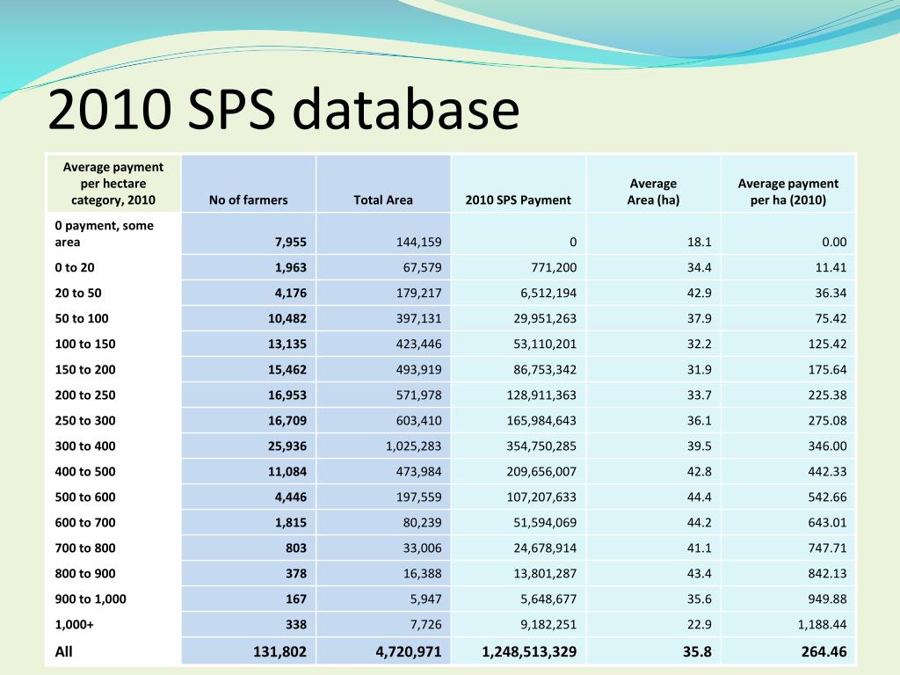Select payment per ha cell '949.88'
Screen dimensions: 900x675
point(827,599)
